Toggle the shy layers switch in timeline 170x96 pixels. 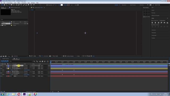[x=40, y=62]
